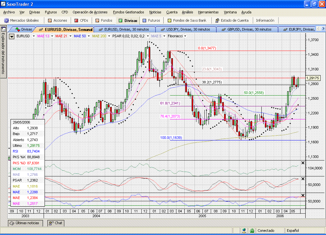Expand the MAE 50 dropdown
326x235 pixels.
point(89,36)
